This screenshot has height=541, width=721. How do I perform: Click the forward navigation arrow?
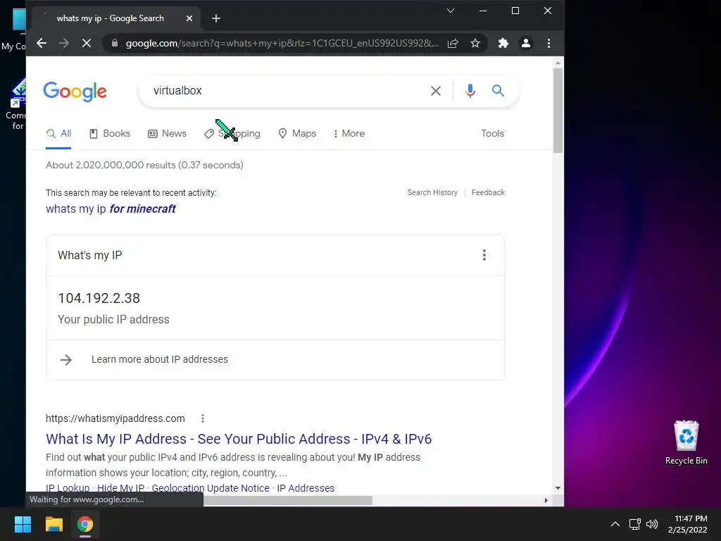[64, 43]
